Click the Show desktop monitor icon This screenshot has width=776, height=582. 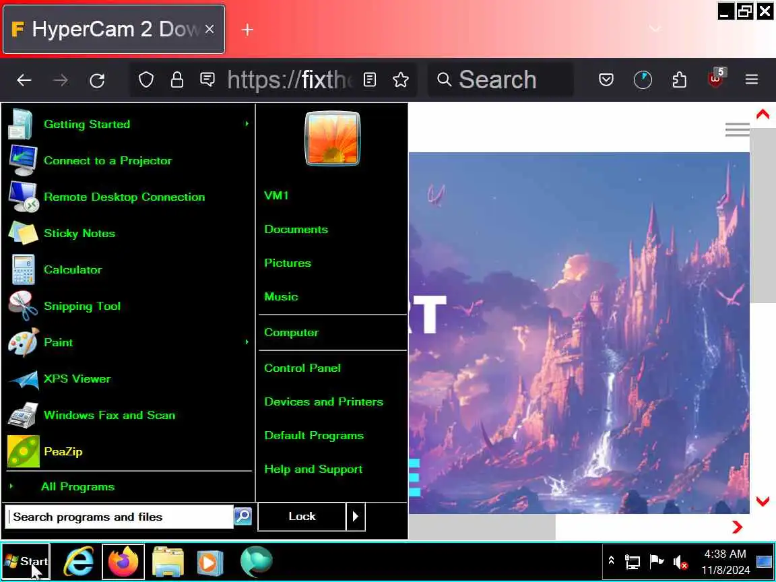(x=764, y=562)
